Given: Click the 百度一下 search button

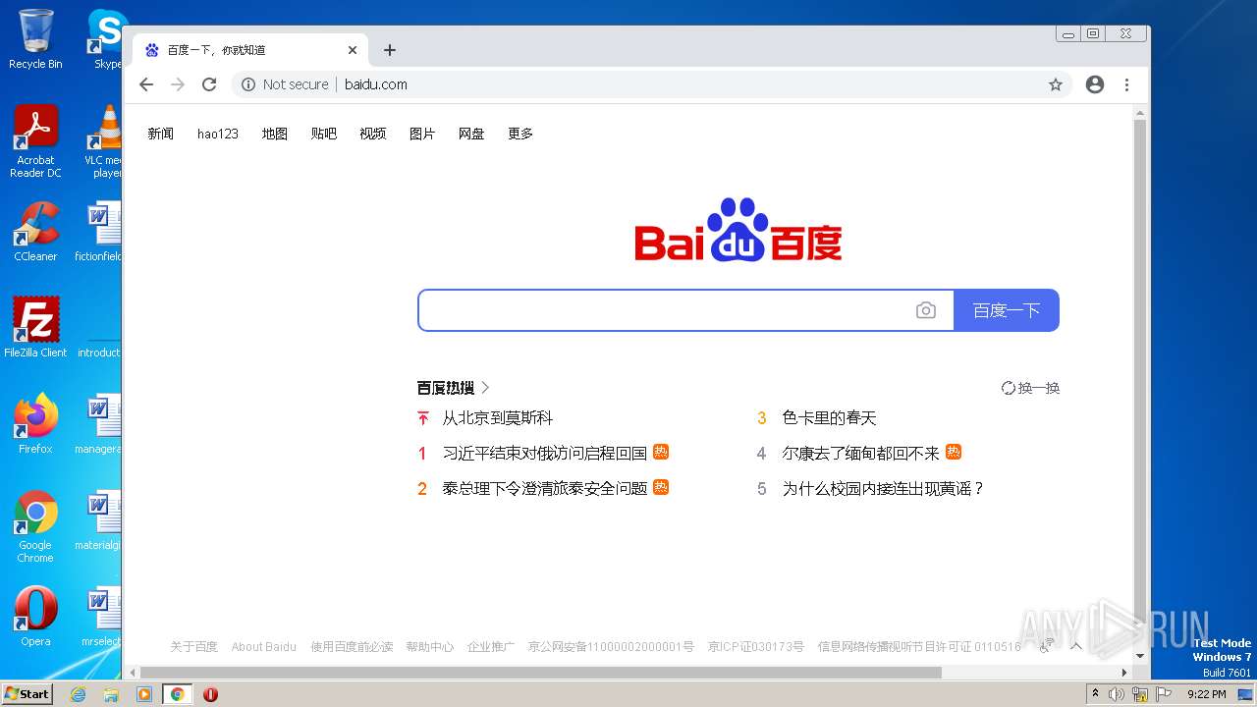Looking at the screenshot, I should [x=1007, y=310].
